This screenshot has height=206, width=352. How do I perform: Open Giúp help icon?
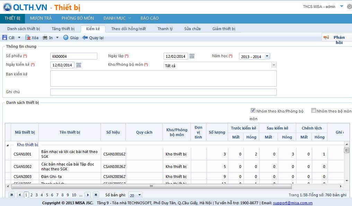click(x=66, y=38)
